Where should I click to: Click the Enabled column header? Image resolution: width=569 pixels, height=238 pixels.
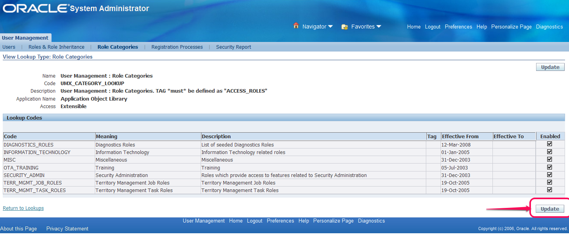pyautogui.click(x=550, y=137)
